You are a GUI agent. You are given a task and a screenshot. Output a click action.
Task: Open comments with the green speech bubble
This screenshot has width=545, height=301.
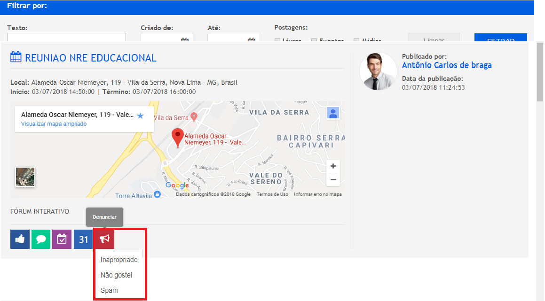(x=41, y=239)
